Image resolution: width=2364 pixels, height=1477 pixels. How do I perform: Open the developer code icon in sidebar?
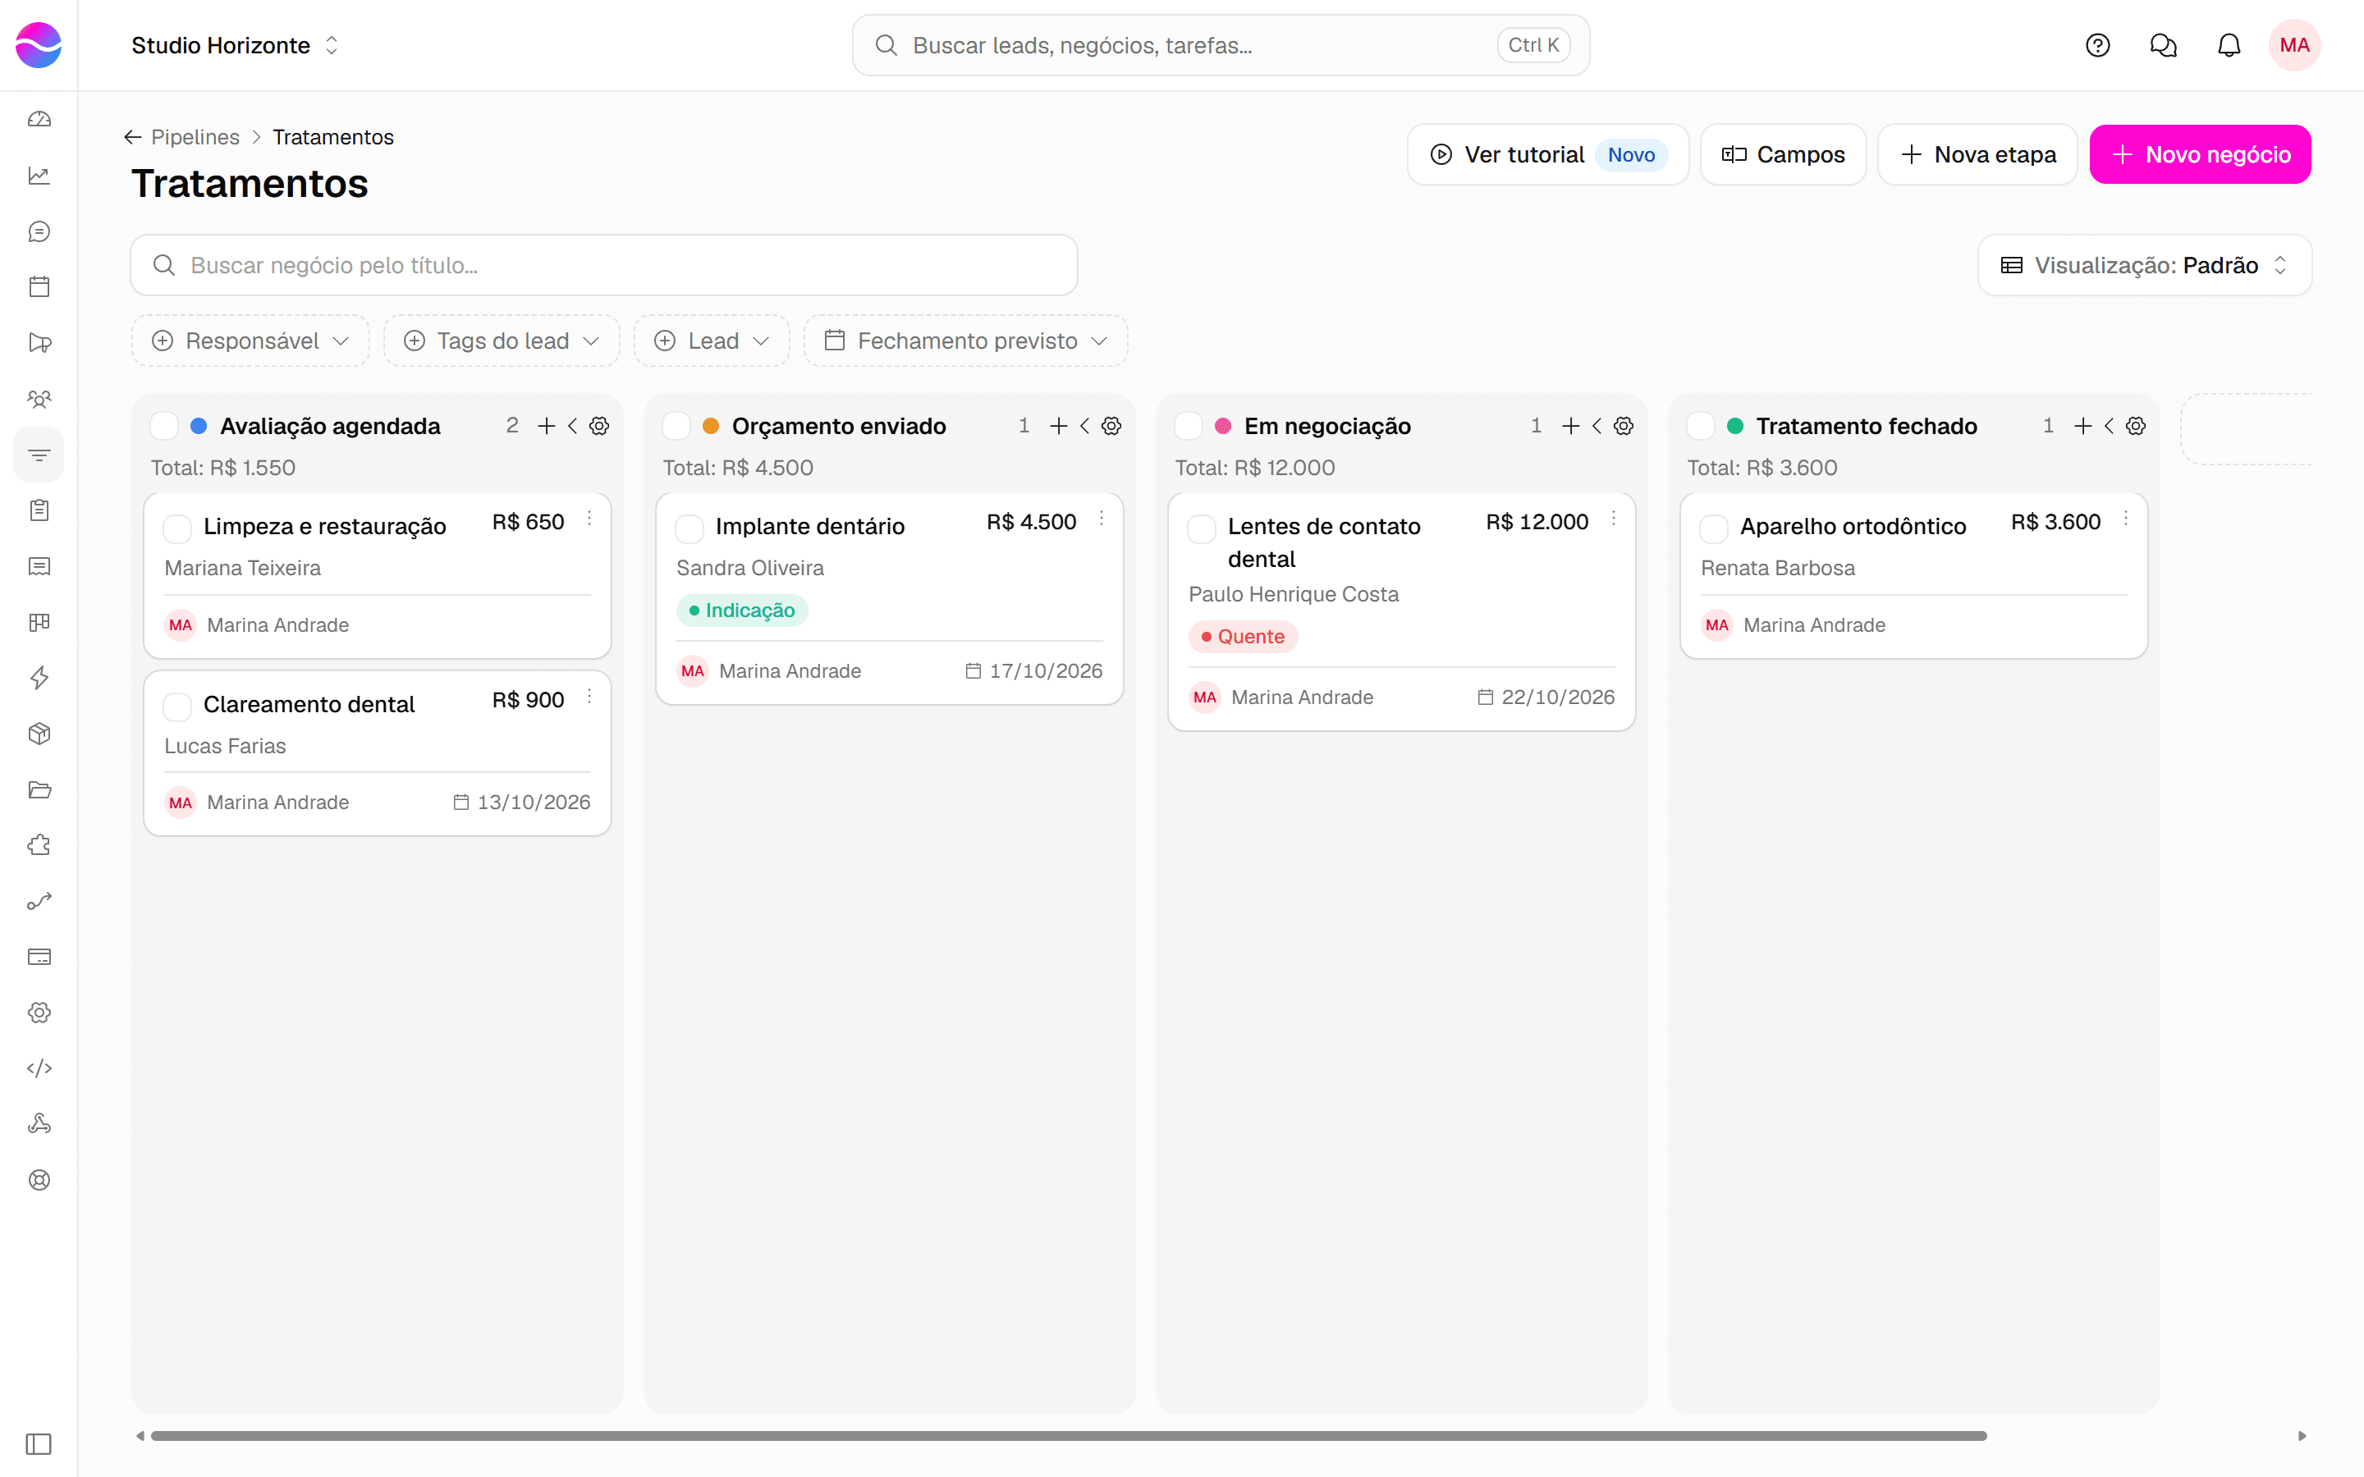point(39,1068)
